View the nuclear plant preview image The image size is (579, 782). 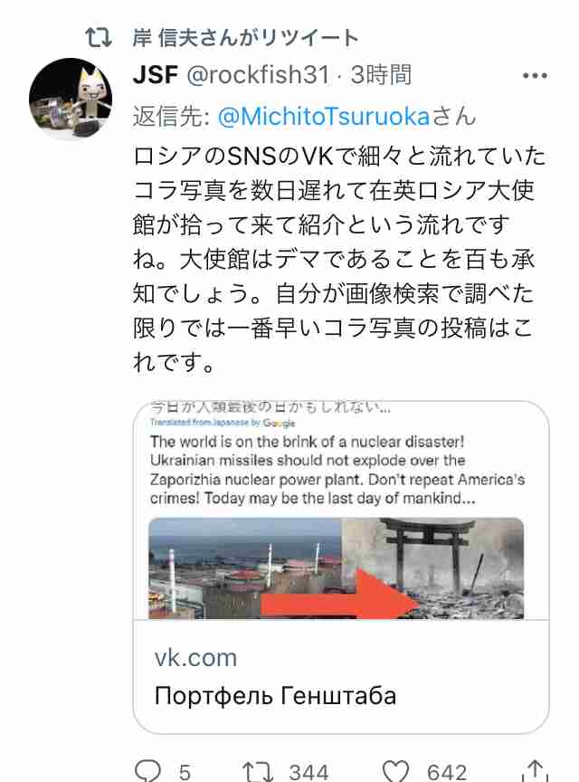coord(245,568)
